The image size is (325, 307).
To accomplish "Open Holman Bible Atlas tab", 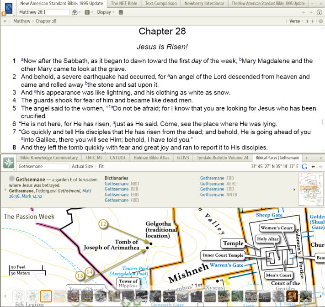I will coord(151,158).
